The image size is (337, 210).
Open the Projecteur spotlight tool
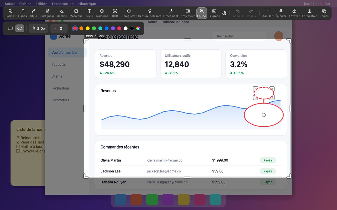tap(188, 13)
